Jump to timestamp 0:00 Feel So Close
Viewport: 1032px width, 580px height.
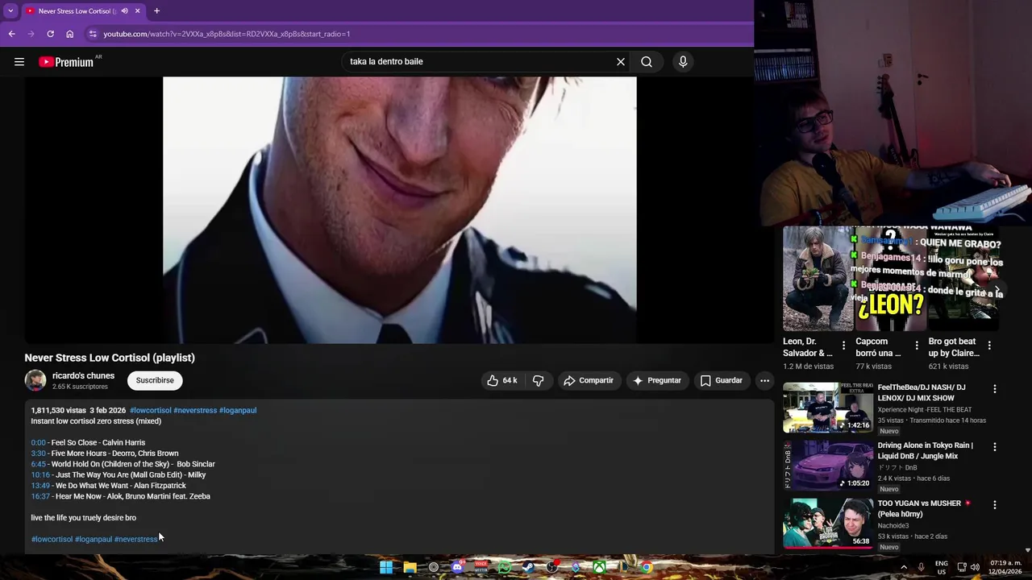38,442
